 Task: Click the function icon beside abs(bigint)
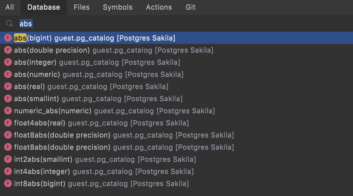[8, 38]
